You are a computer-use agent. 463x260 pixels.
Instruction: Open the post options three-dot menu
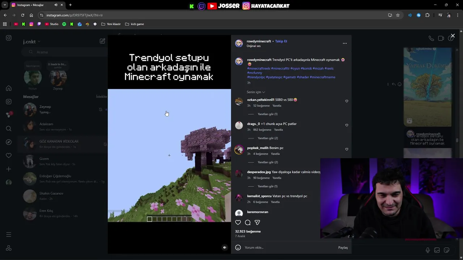pyautogui.click(x=345, y=43)
